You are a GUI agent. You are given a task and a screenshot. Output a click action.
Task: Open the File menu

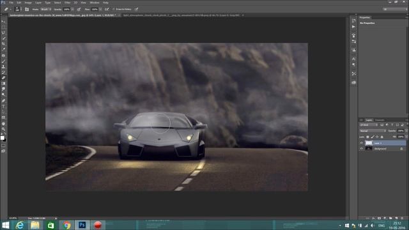(x=12, y=3)
